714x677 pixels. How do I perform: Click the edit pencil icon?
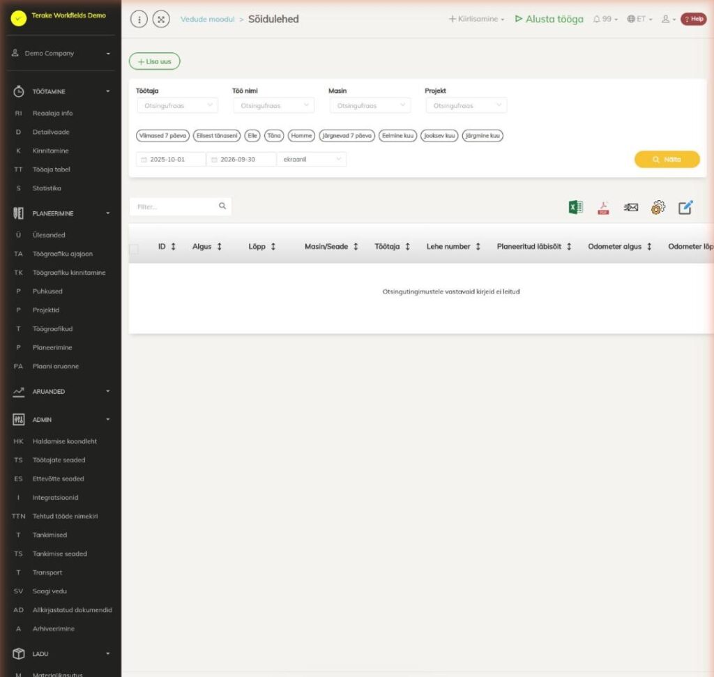685,207
